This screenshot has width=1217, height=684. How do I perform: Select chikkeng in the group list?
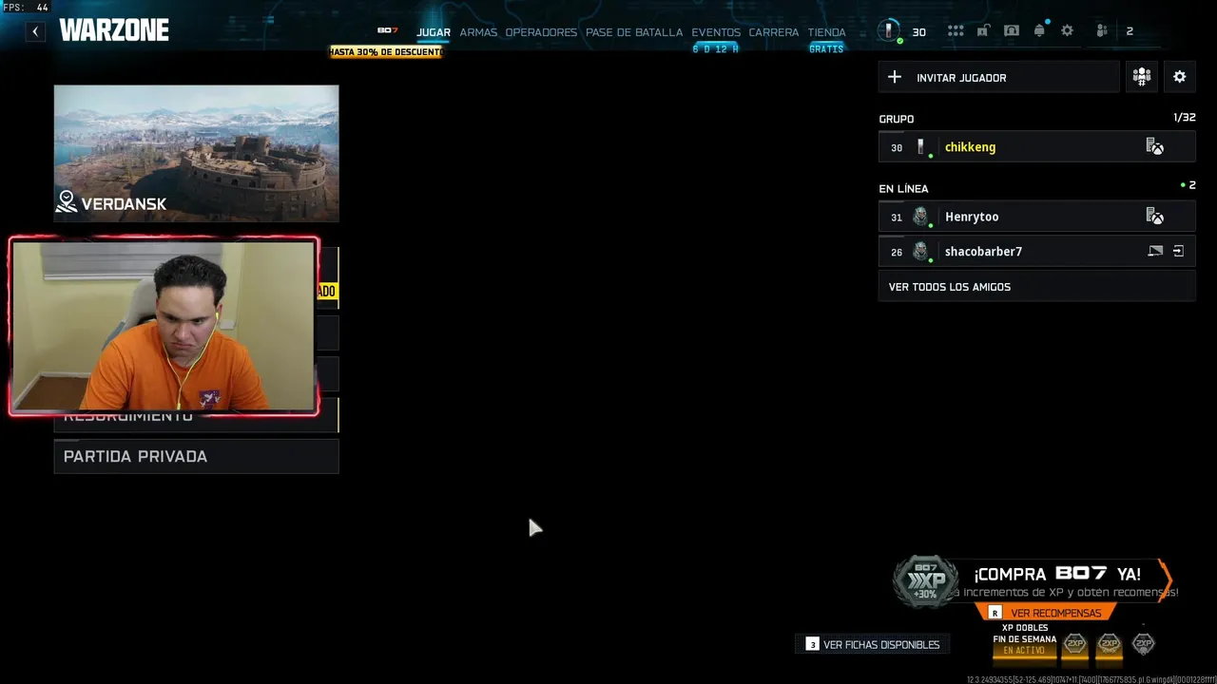1037,147
